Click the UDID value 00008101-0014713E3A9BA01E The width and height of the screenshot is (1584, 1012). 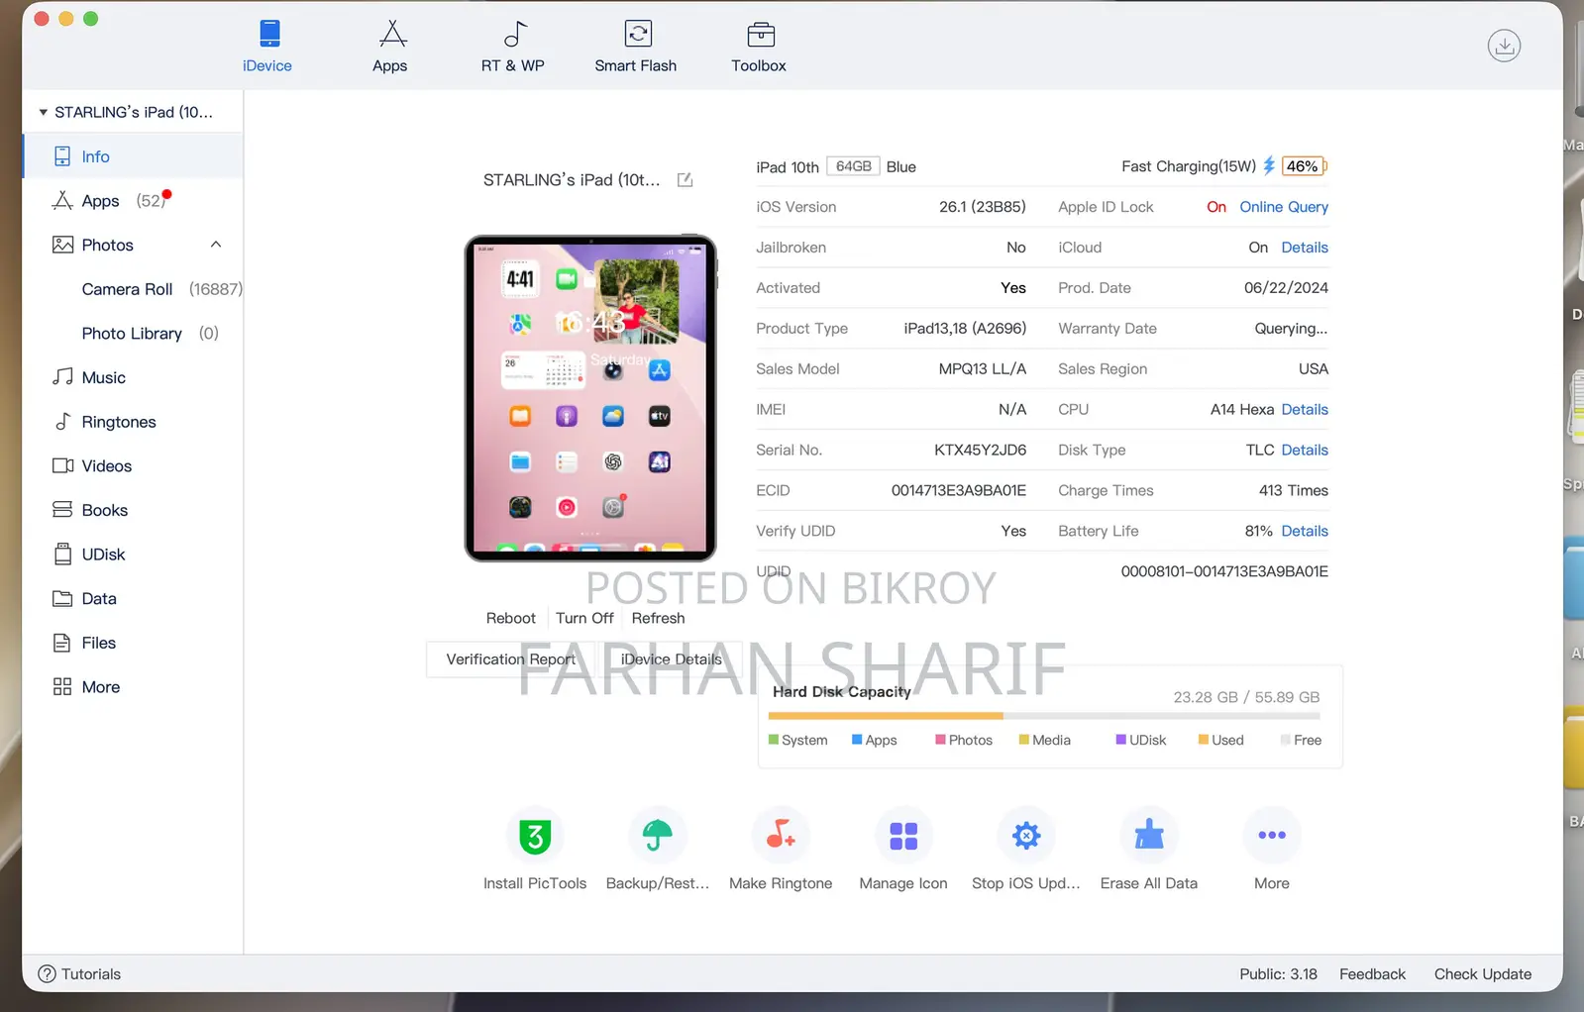click(x=1224, y=572)
